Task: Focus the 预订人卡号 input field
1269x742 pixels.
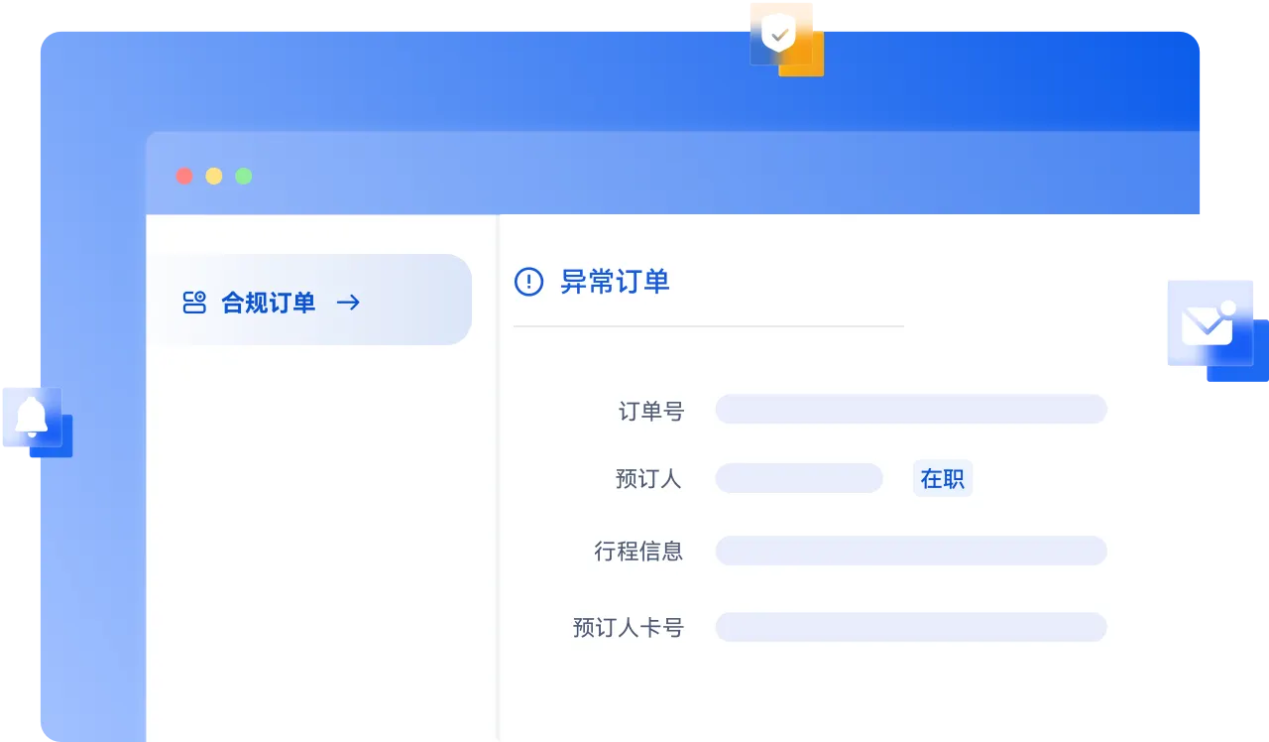Action: pos(910,627)
